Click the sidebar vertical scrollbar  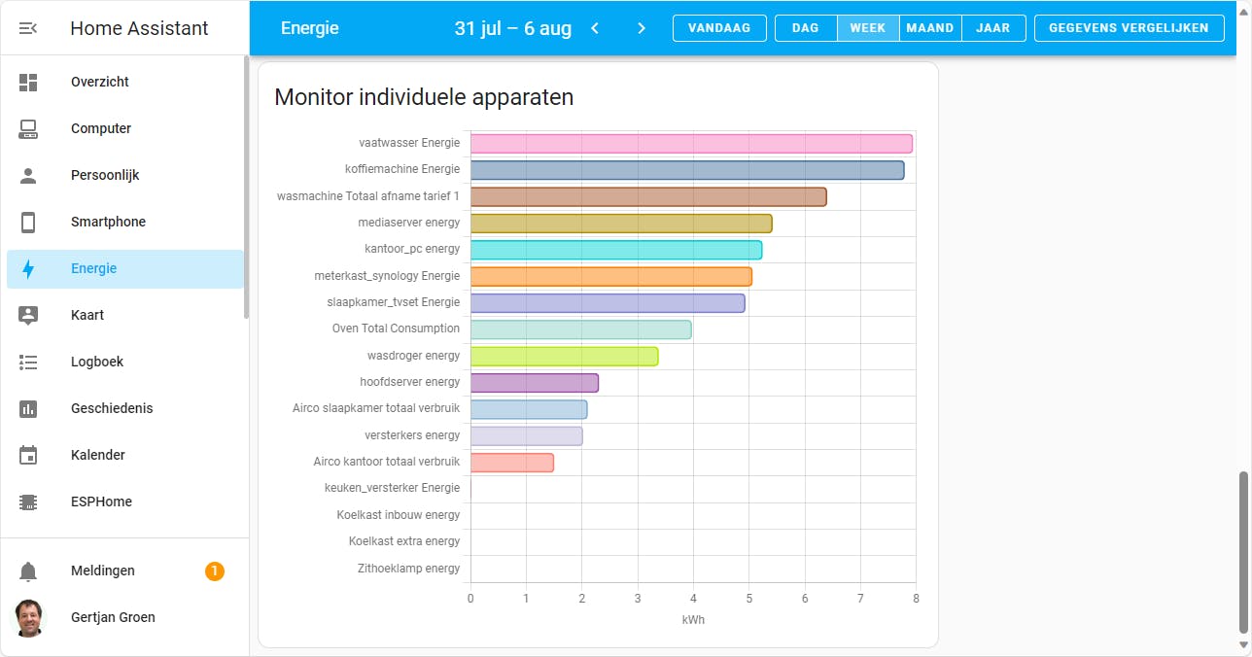click(x=247, y=188)
